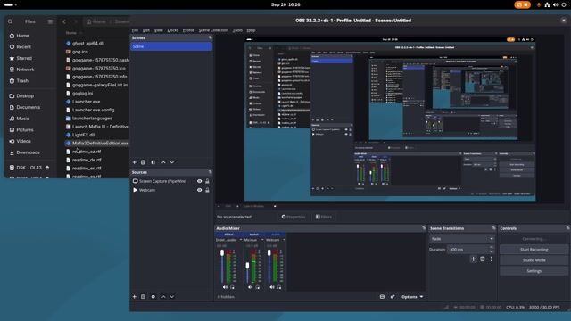The image size is (571, 321).
Task: Open the Scene Collection menu
Action: [213, 30]
